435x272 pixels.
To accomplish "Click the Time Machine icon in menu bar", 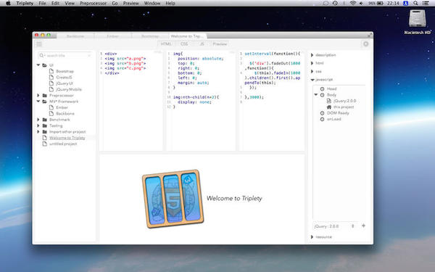I will [x=335, y=4].
